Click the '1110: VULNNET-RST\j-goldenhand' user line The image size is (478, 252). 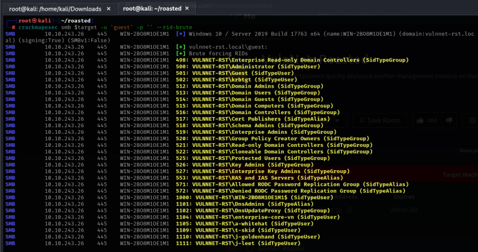tap(248, 236)
